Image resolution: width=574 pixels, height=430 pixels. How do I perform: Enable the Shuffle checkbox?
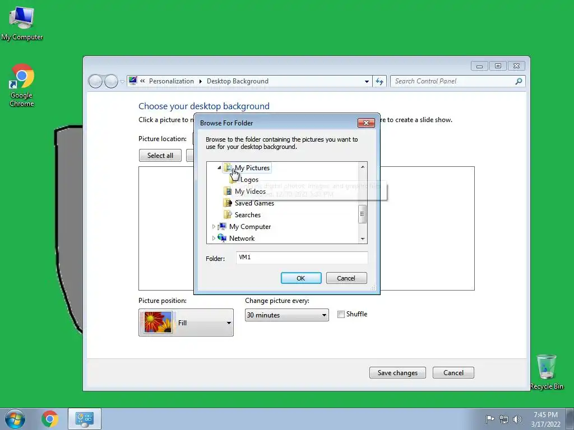[341, 314]
